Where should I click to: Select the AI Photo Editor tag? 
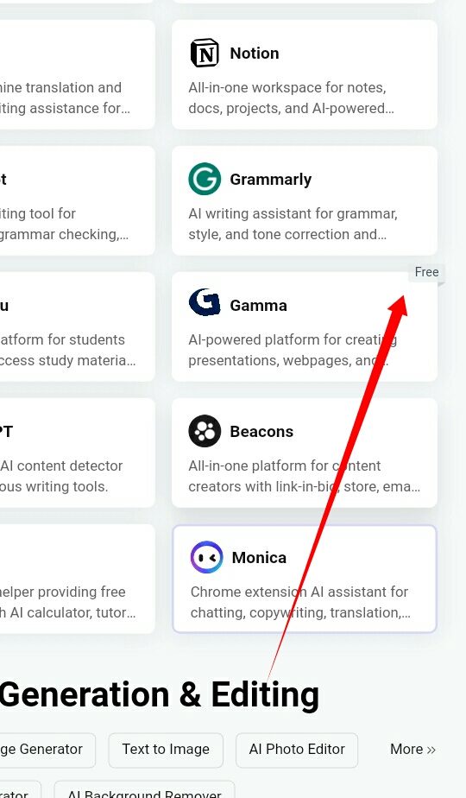pos(297,750)
